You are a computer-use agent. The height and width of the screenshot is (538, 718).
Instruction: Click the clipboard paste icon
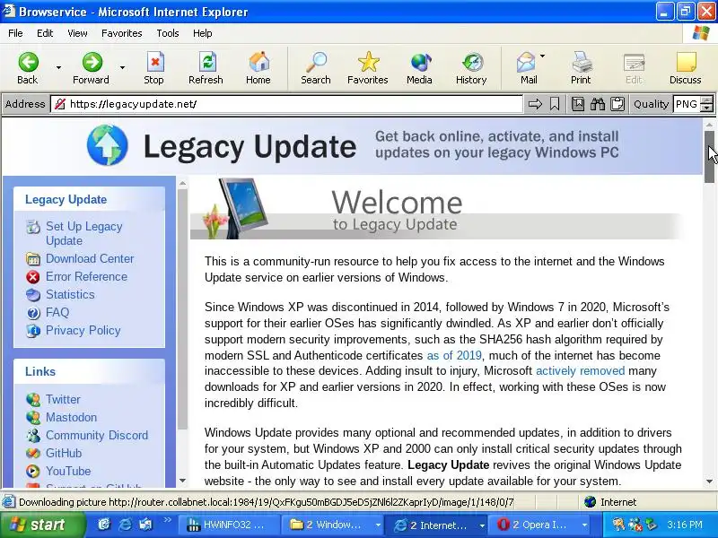pos(617,104)
